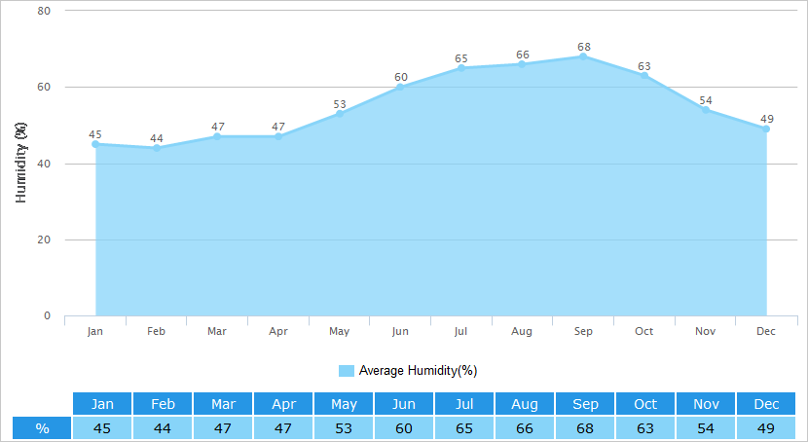Click the Nov header cell in table
Image resolution: width=808 pixels, height=442 pixels.
point(705,404)
